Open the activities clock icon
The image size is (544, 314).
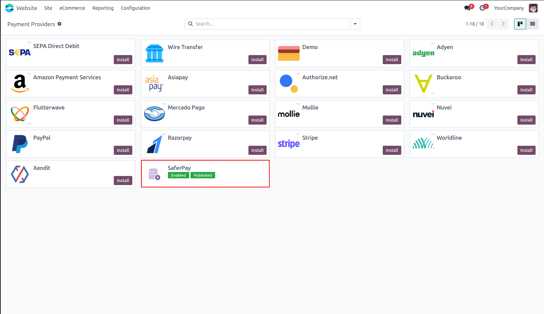[483, 8]
